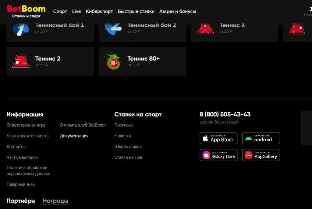Open Товарный знак link

tap(20, 185)
